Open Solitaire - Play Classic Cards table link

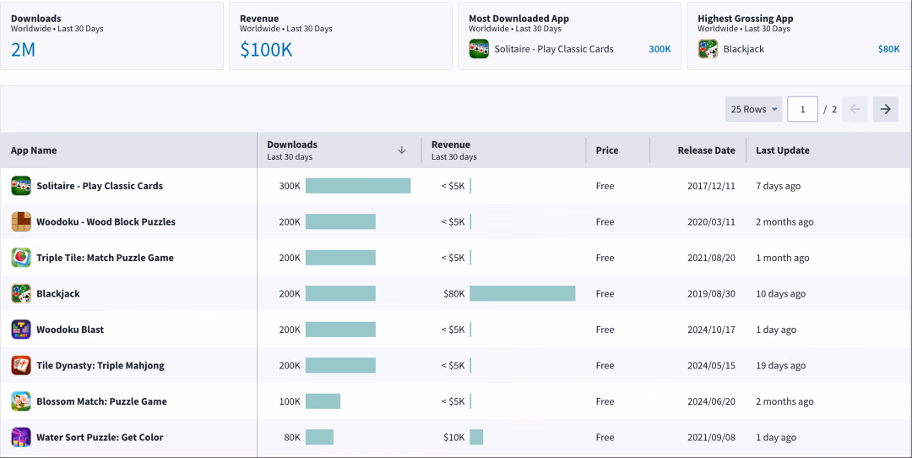point(100,186)
